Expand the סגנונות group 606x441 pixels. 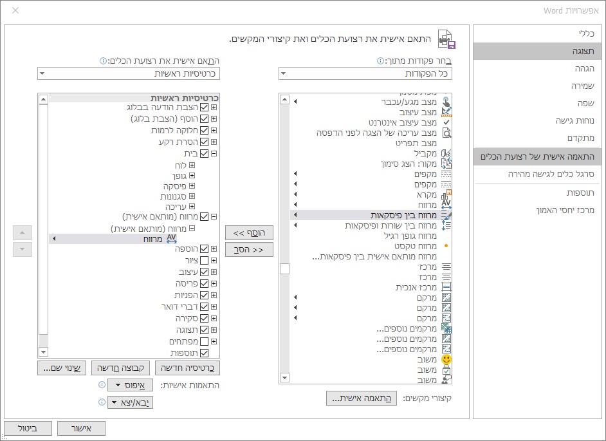[x=192, y=196]
